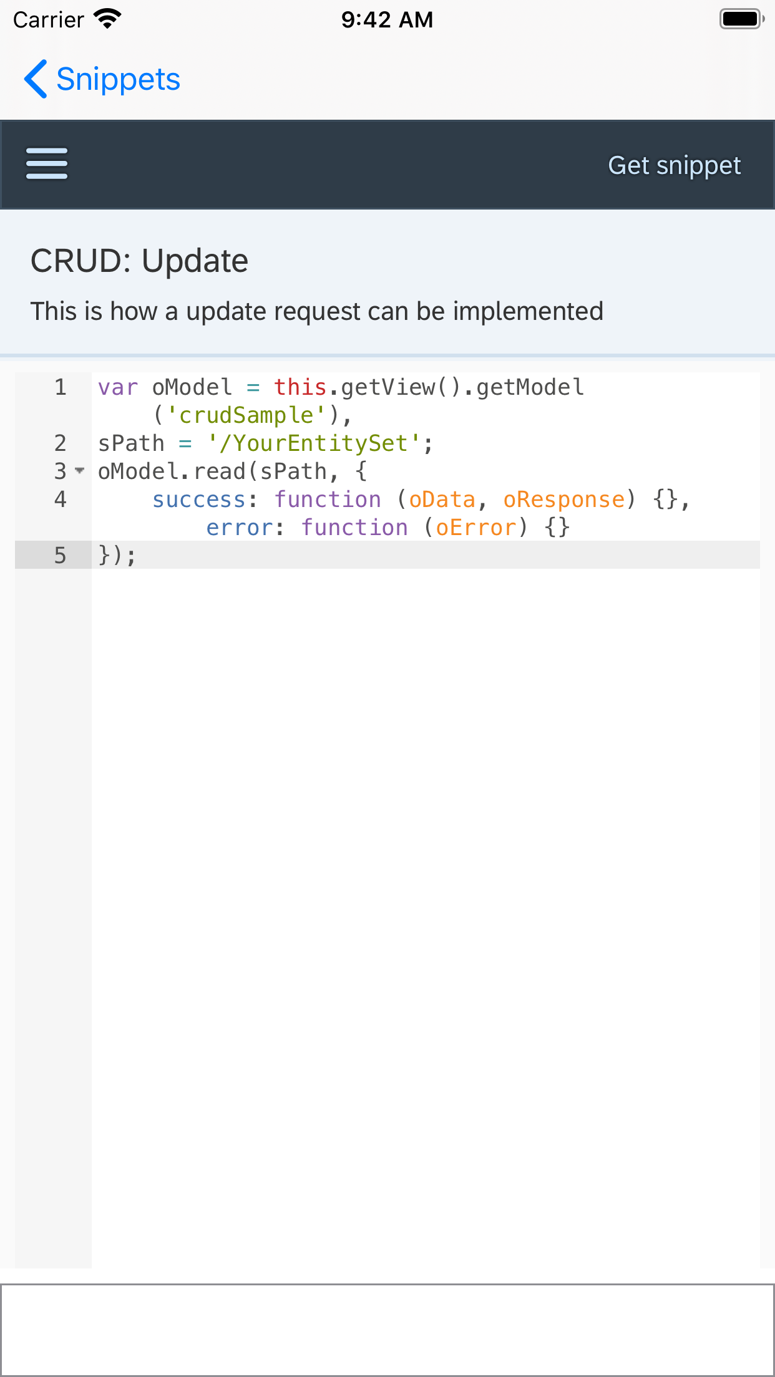The width and height of the screenshot is (775, 1377).
Task: Tap the Wi-Fi icon in the status bar
Action: tap(108, 18)
